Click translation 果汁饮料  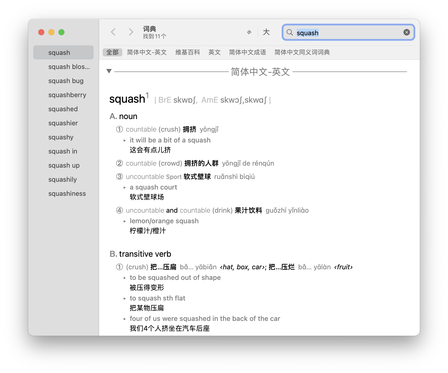click(248, 210)
